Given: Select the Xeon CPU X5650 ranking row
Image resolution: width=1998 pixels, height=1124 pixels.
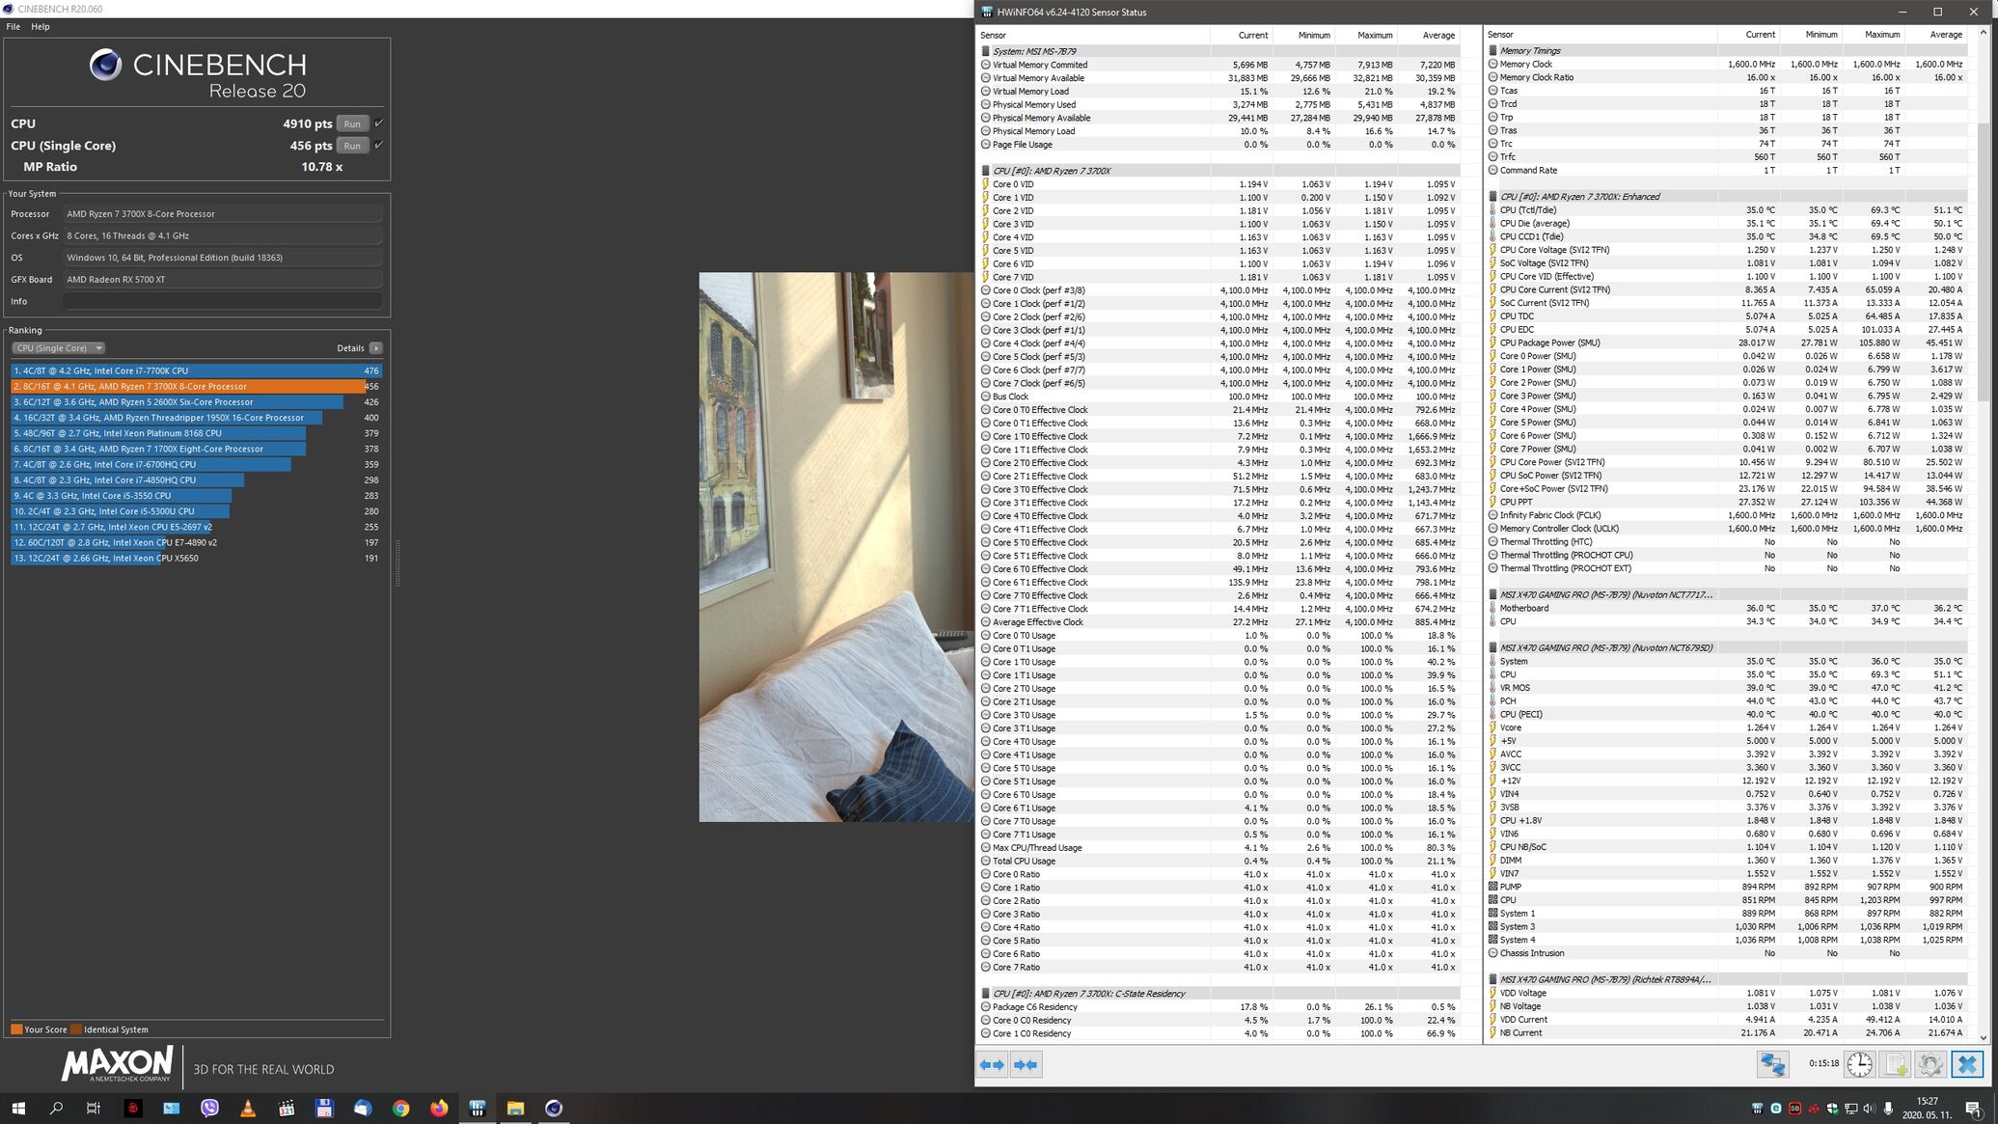Looking at the screenshot, I should [x=197, y=558].
